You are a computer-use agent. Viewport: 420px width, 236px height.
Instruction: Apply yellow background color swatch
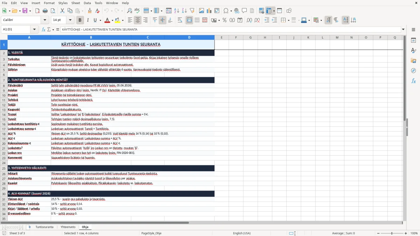tap(118, 20)
